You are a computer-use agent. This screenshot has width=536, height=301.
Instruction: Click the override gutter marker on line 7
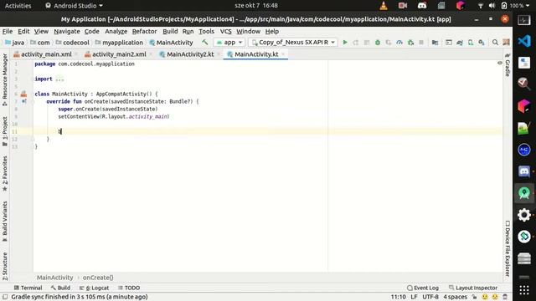point(24,101)
